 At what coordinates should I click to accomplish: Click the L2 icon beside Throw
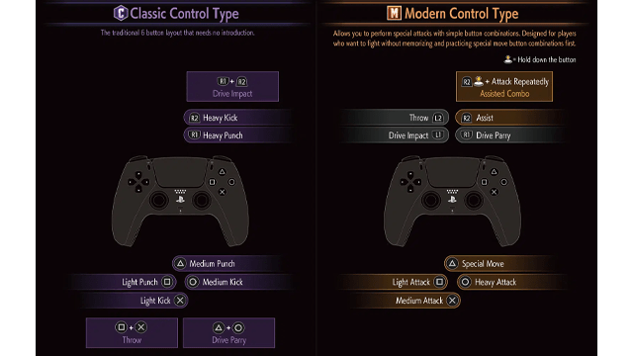pos(438,118)
